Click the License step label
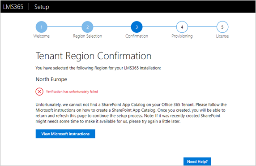 pyautogui.click(x=222, y=36)
